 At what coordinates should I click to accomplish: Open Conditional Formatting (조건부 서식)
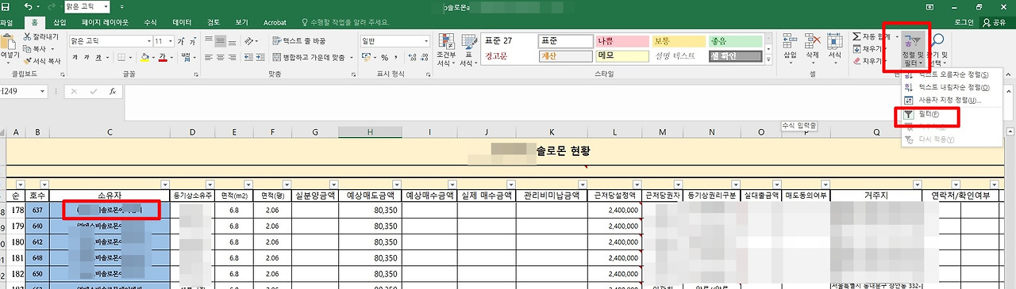point(445,51)
